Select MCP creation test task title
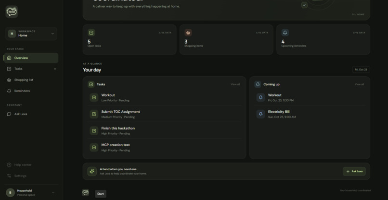Image resolution: width=388 pixels, height=200 pixels. 116,145
